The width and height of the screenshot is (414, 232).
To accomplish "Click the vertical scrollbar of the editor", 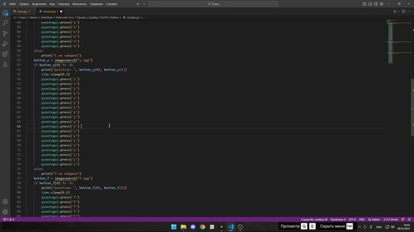I will [x=413, y=108].
